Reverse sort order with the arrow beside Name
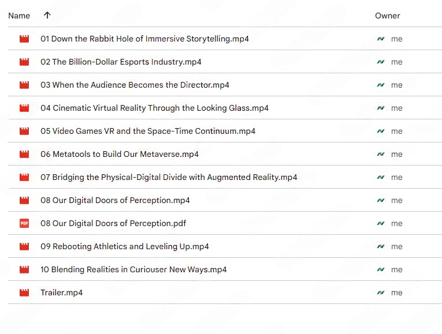 pos(47,16)
